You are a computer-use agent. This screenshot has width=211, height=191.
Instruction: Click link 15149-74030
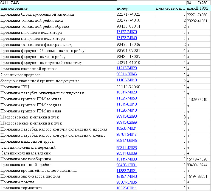pos(126,159)
